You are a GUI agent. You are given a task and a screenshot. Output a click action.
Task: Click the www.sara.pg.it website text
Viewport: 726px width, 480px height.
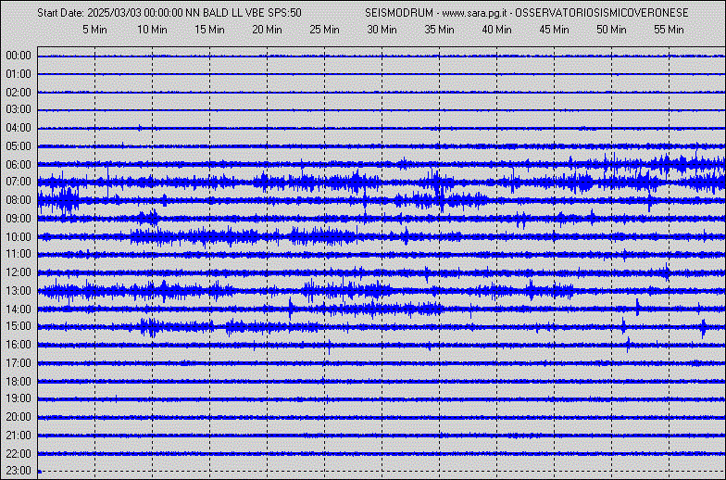coord(475,13)
